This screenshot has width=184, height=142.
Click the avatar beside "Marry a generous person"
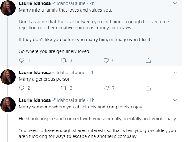point(8,77)
